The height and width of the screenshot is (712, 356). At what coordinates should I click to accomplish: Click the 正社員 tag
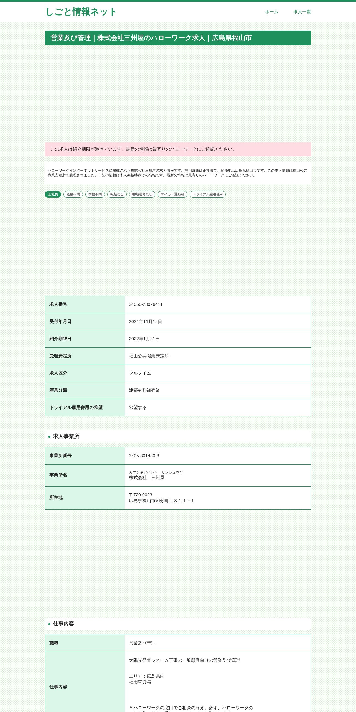pyautogui.click(x=53, y=194)
